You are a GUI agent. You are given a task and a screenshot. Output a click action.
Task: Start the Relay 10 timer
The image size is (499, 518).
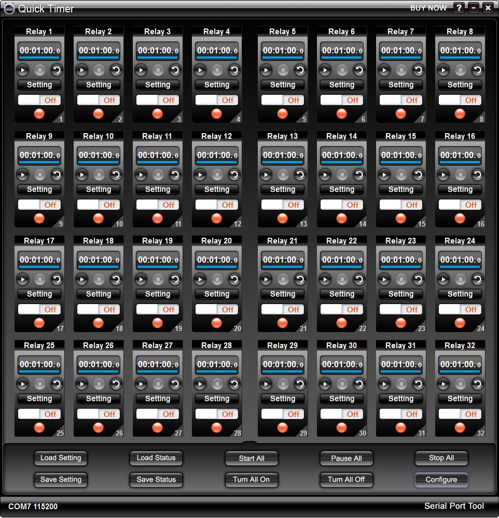(82, 175)
